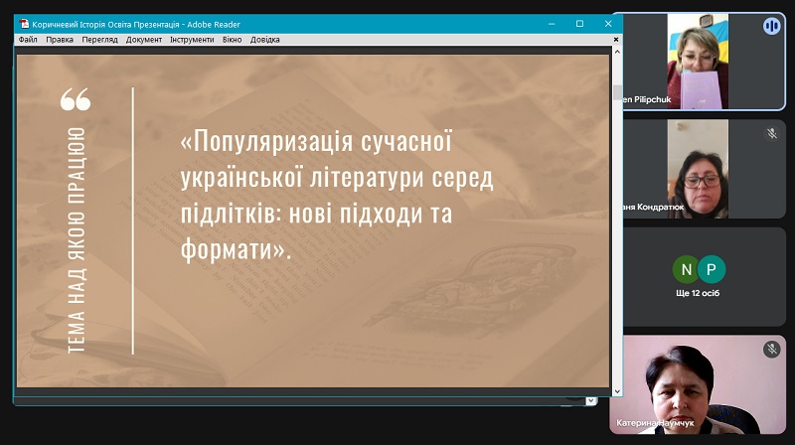Click the 'Ще 12 осіб' more participants tile
This screenshot has width=795, height=445.
701,278
